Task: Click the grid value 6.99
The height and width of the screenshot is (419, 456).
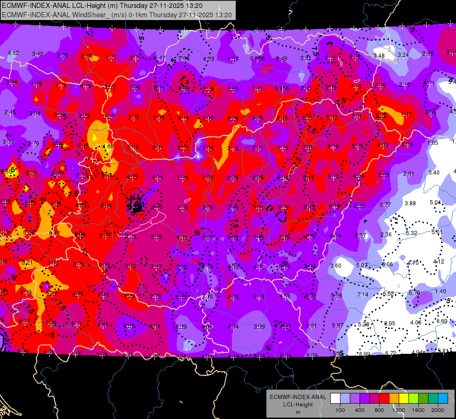Action: pos(364,354)
